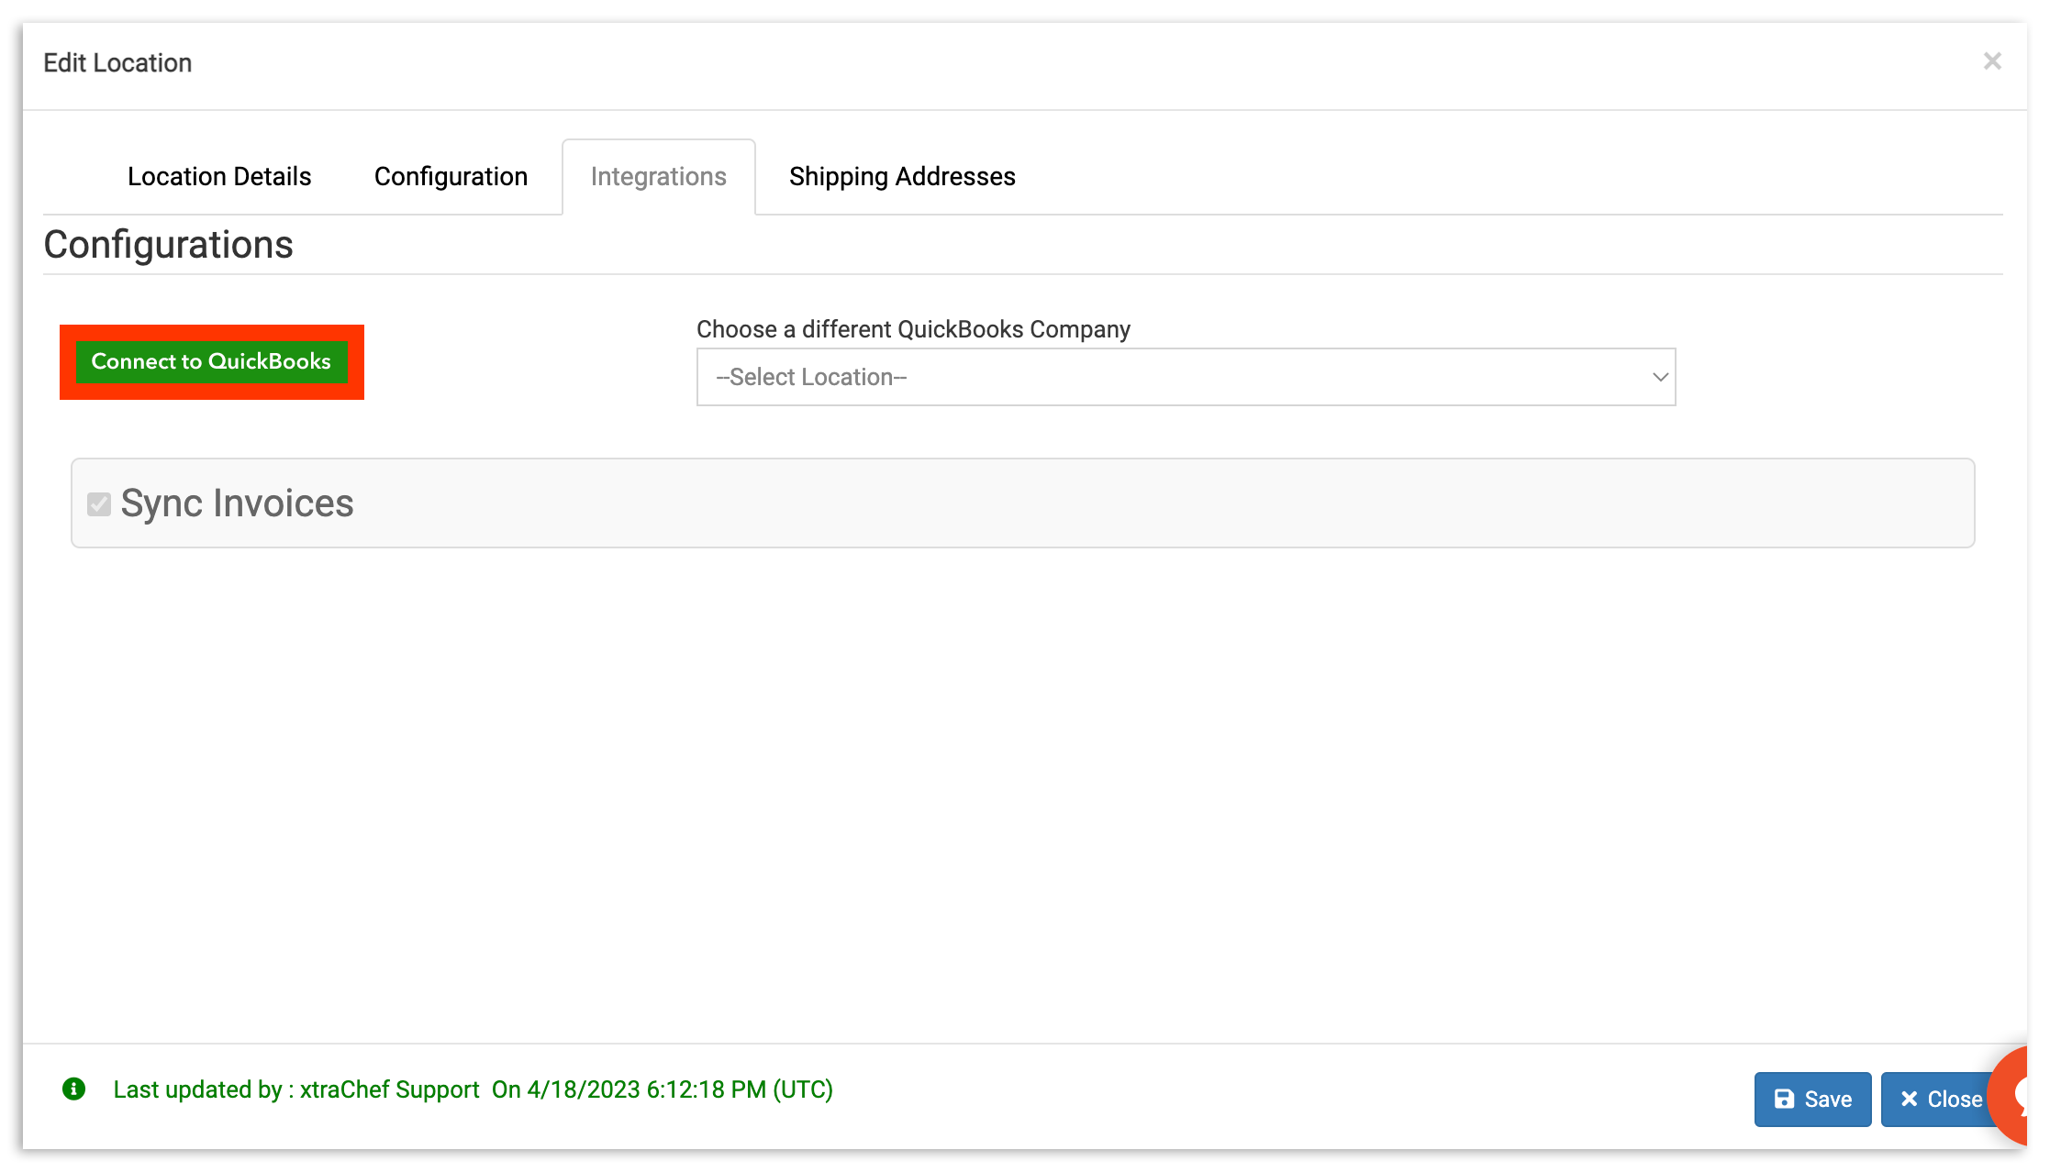Open the Select Location dropdown
The height and width of the screenshot is (1172, 2050).
(x=1184, y=377)
